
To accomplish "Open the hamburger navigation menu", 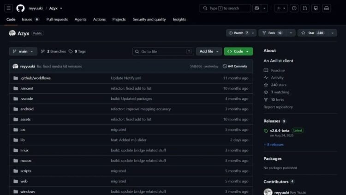I will tap(9, 8).
